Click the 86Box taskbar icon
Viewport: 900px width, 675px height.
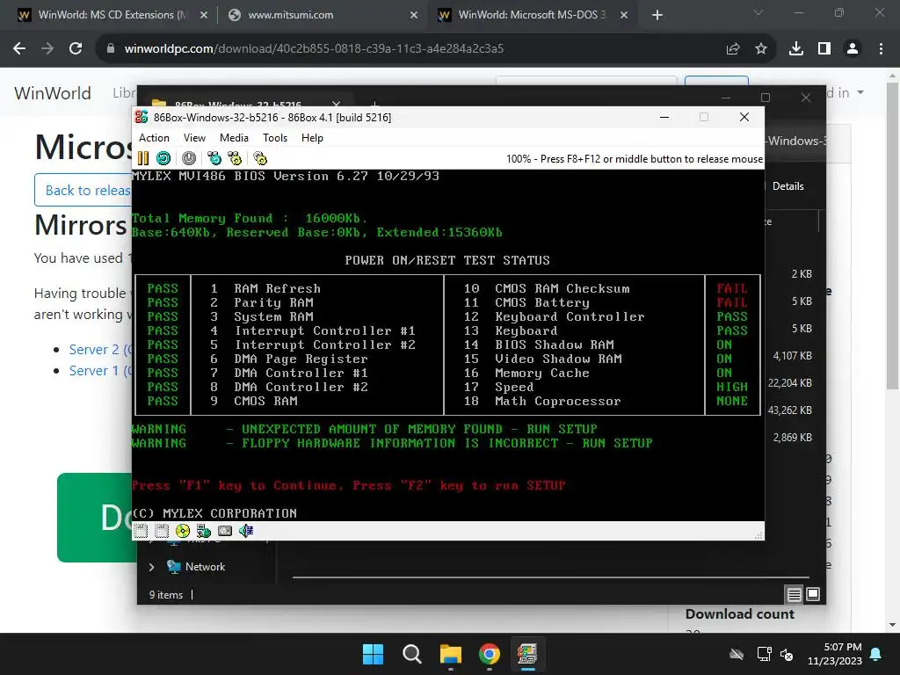tap(527, 654)
